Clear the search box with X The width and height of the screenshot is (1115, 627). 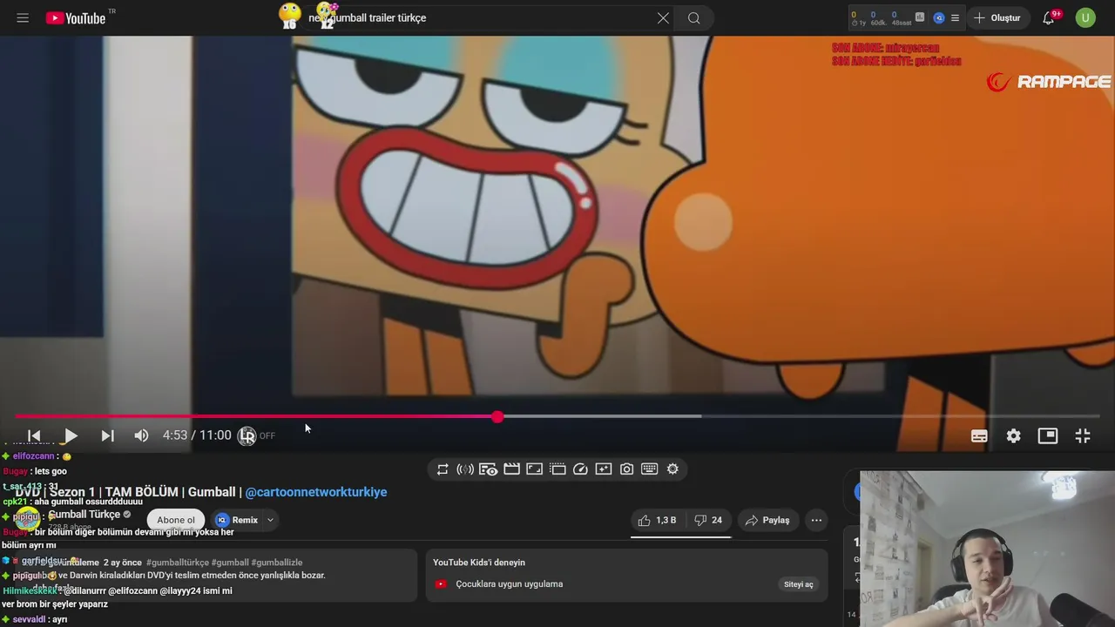[x=663, y=17]
